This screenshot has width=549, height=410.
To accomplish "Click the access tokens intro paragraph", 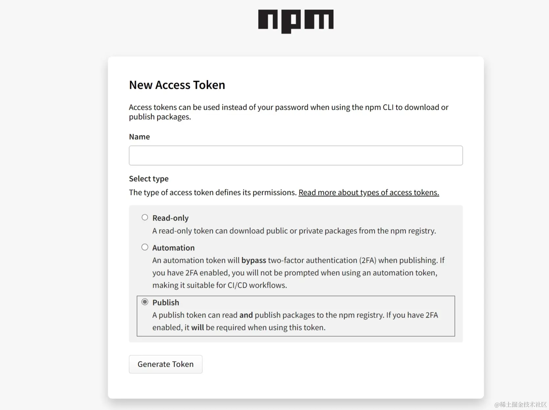I will (x=288, y=112).
